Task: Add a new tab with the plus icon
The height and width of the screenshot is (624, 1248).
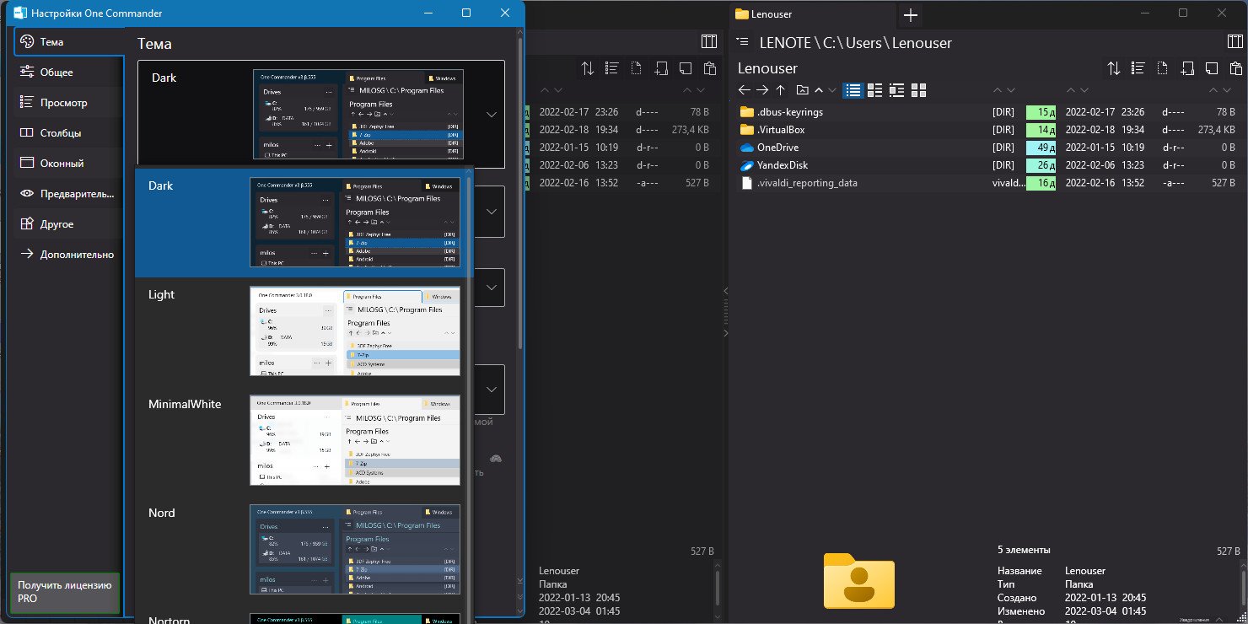Action: point(911,14)
